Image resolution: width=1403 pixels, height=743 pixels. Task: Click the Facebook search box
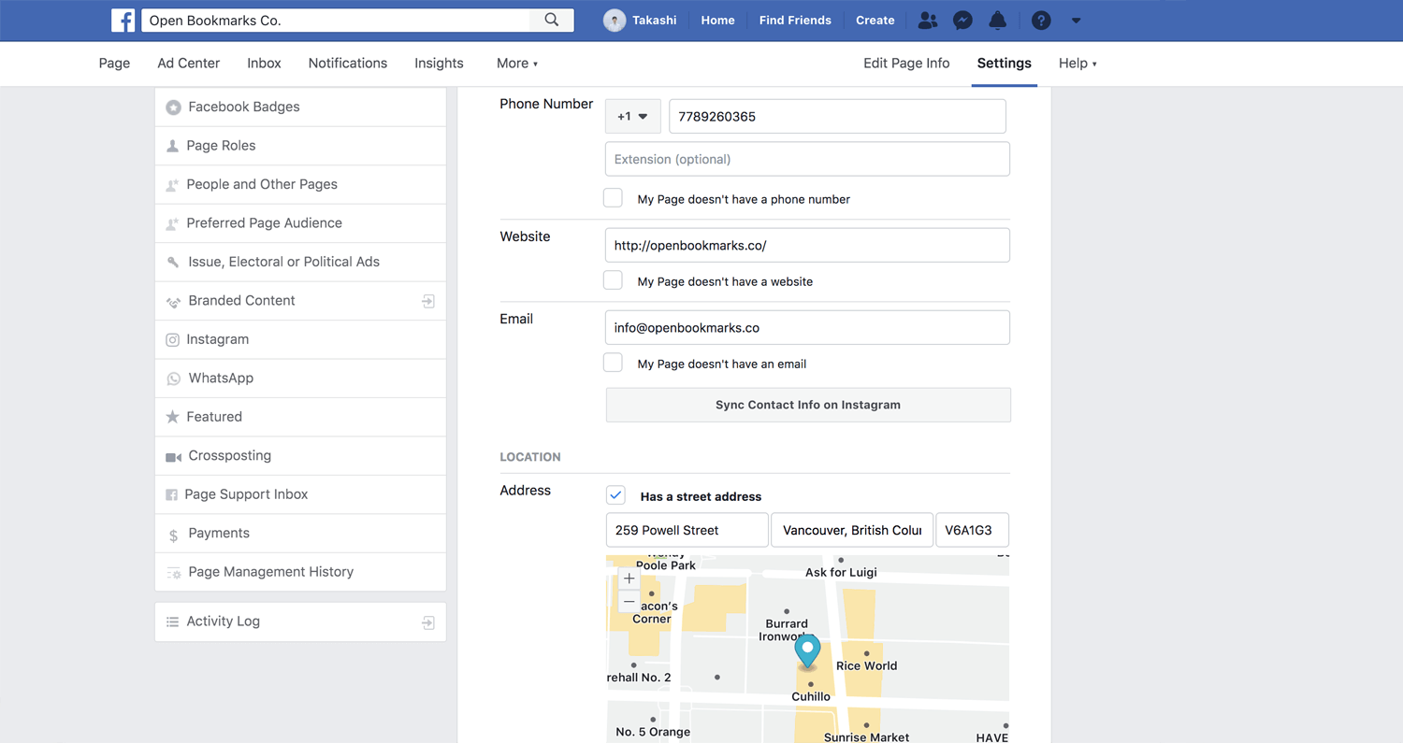coord(337,20)
